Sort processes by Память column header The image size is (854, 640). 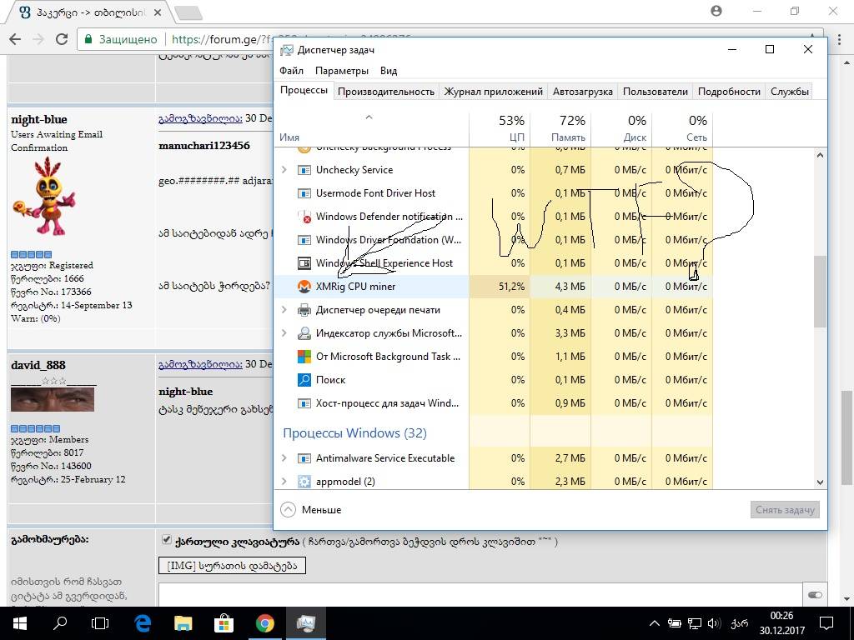pos(560,128)
